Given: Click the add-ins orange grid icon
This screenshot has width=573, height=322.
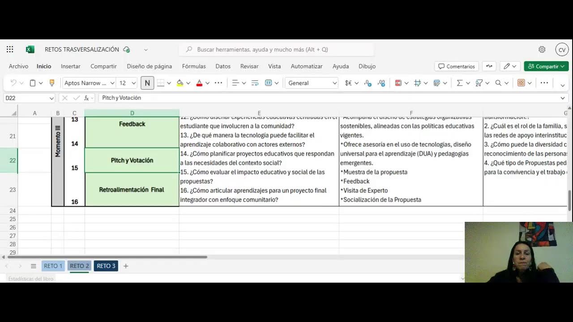Looking at the screenshot, I should [x=521, y=83].
